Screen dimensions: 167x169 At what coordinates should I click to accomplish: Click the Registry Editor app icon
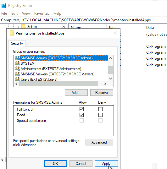[4, 5]
